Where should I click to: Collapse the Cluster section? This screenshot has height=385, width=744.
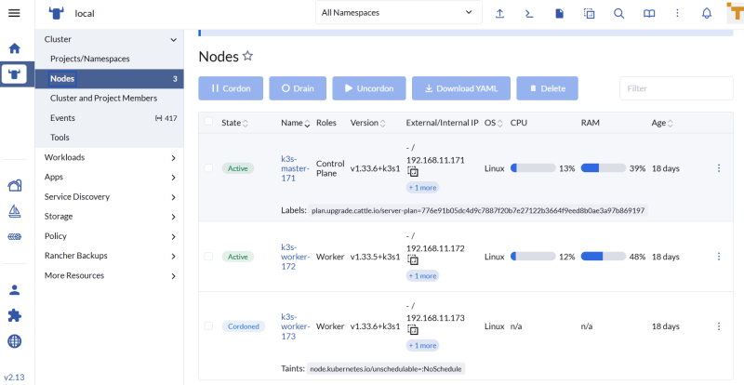174,40
